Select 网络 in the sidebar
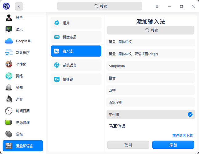The width and height of the screenshot is (199, 154). click(23, 76)
